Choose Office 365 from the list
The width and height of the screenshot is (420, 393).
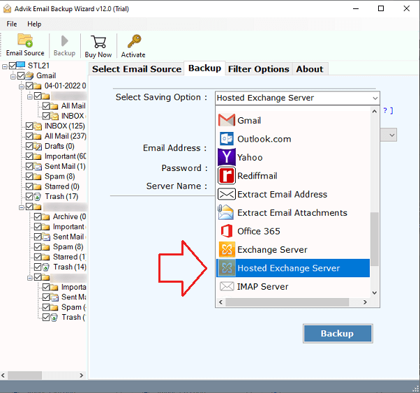(293, 231)
